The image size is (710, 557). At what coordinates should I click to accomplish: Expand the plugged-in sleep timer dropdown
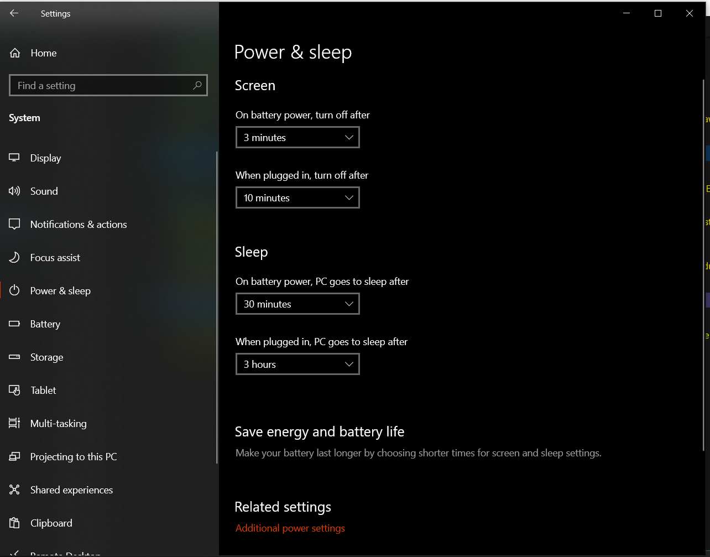pos(297,364)
